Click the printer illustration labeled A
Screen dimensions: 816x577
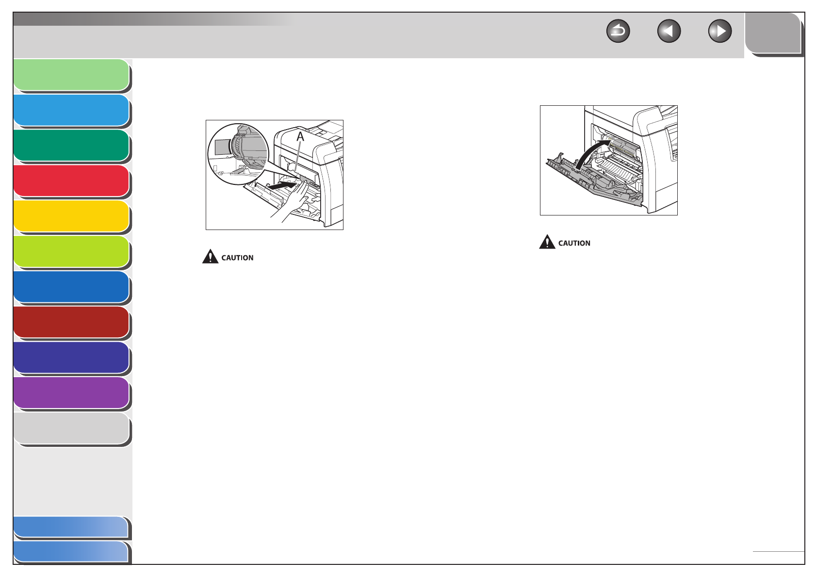click(275, 175)
